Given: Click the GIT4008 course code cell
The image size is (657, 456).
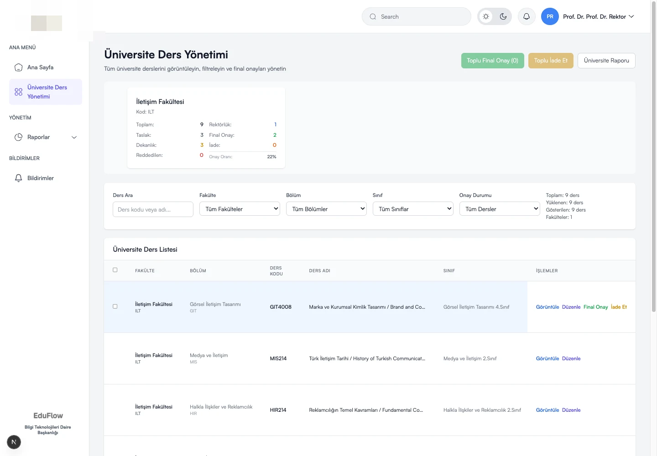Looking at the screenshot, I should tap(281, 307).
